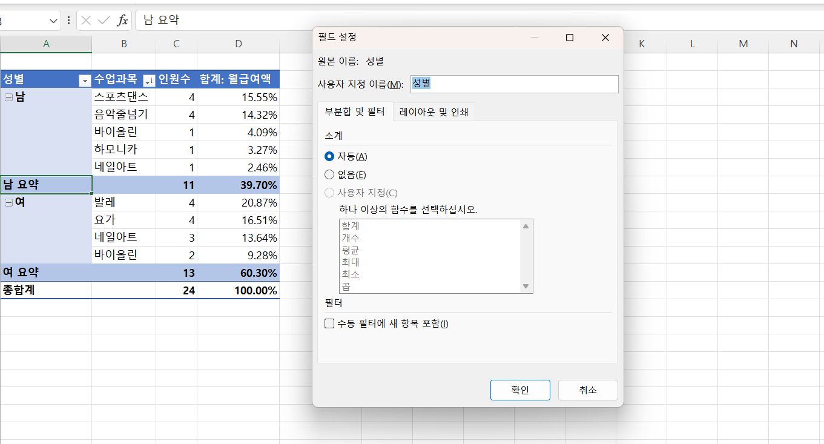The width and height of the screenshot is (824, 444).
Task: Collapse the 여 group in pivot table
Action: [8, 203]
